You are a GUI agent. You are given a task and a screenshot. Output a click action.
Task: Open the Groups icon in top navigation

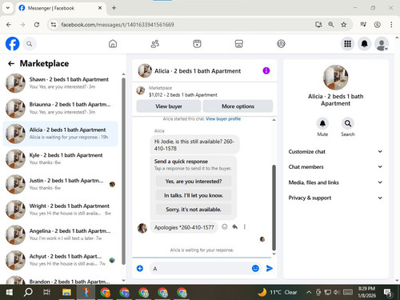pyautogui.click(x=281, y=44)
